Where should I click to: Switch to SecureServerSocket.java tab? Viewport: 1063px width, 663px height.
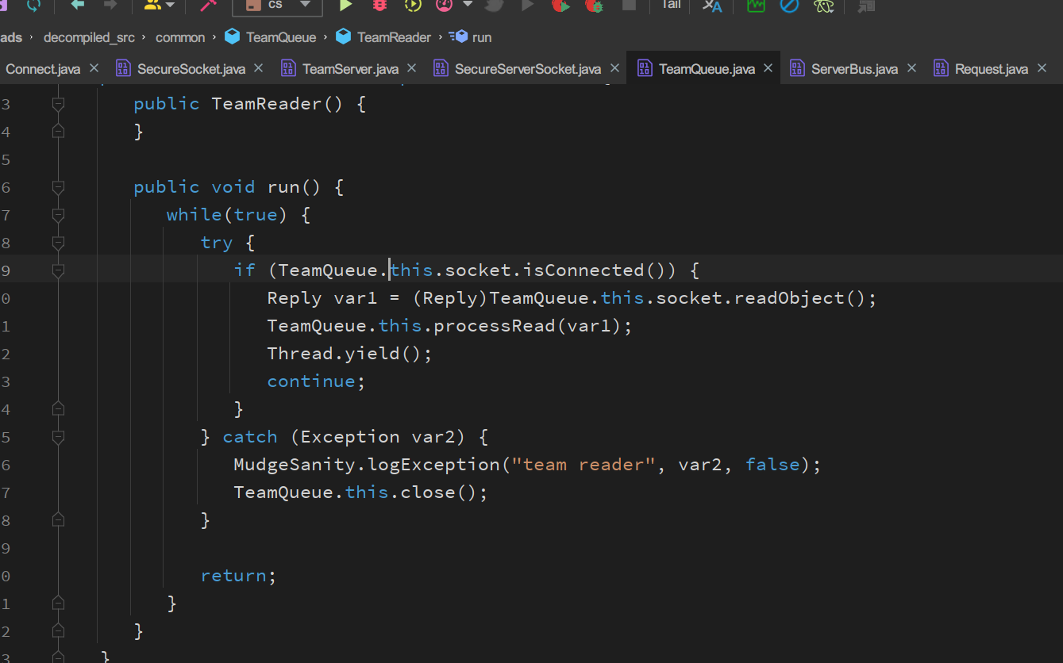pyautogui.click(x=527, y=69)
